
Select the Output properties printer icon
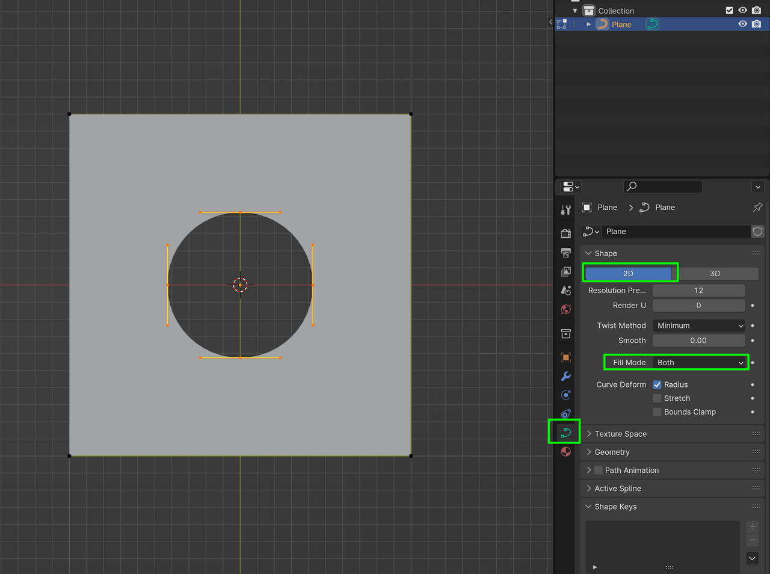pyautogui.click(x=565, y=253)
